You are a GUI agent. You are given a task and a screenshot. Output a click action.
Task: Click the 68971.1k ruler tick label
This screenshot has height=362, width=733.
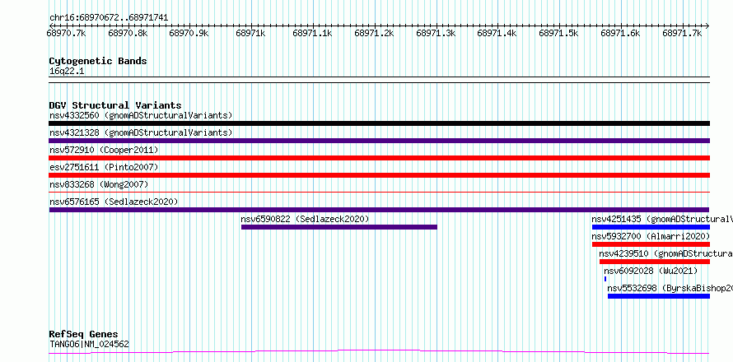pyautogui.click(x=312, y=33)
